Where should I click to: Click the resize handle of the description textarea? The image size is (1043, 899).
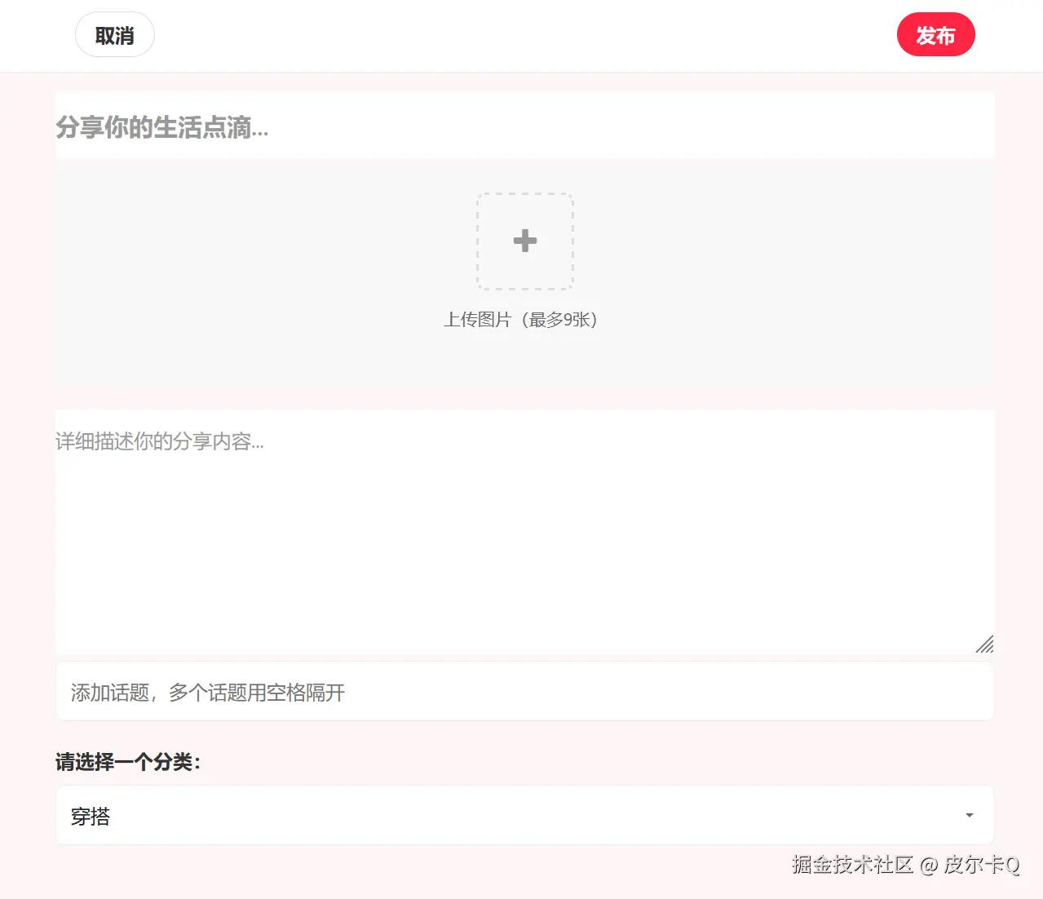point(984,644)
